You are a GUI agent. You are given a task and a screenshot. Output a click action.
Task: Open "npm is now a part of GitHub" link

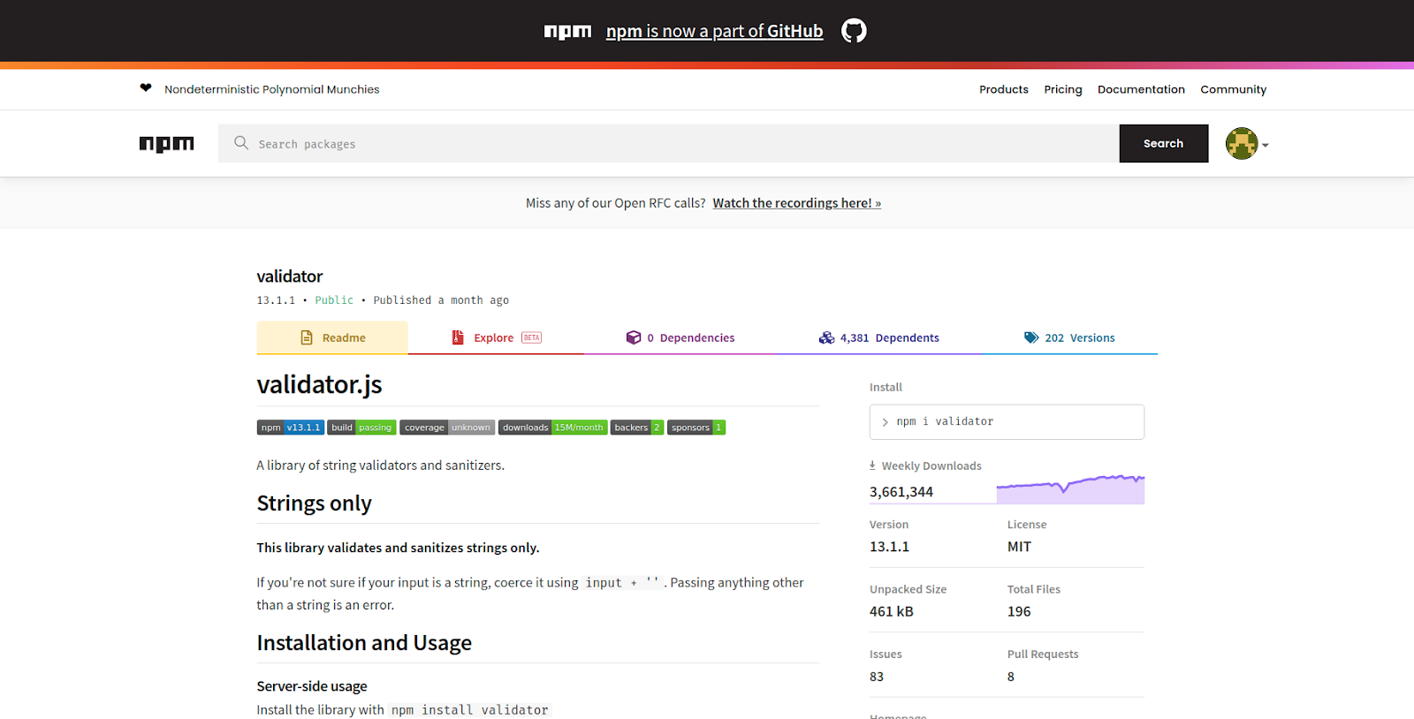tap(714, 31)
